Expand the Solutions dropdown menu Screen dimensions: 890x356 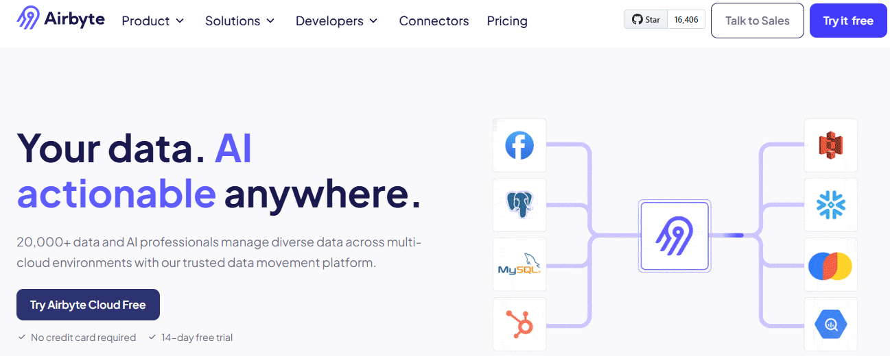point(240,21)
